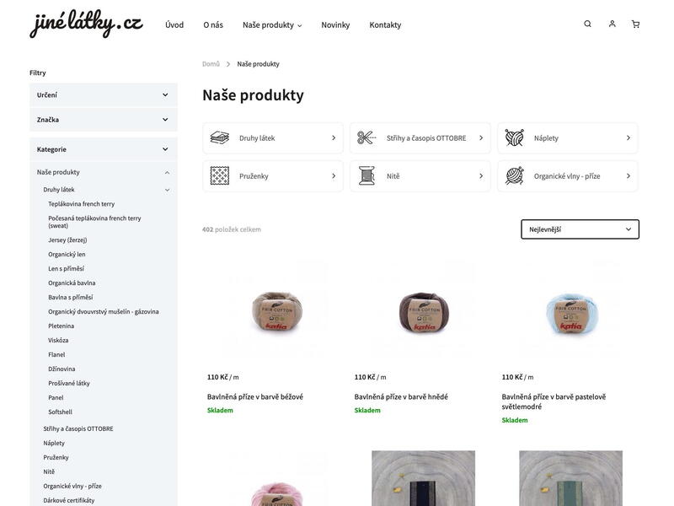The height and width of the screenshot is (506, 674).
Task: Click the yarn ball icon for Náplety
Action: click(x=515, y=137)
